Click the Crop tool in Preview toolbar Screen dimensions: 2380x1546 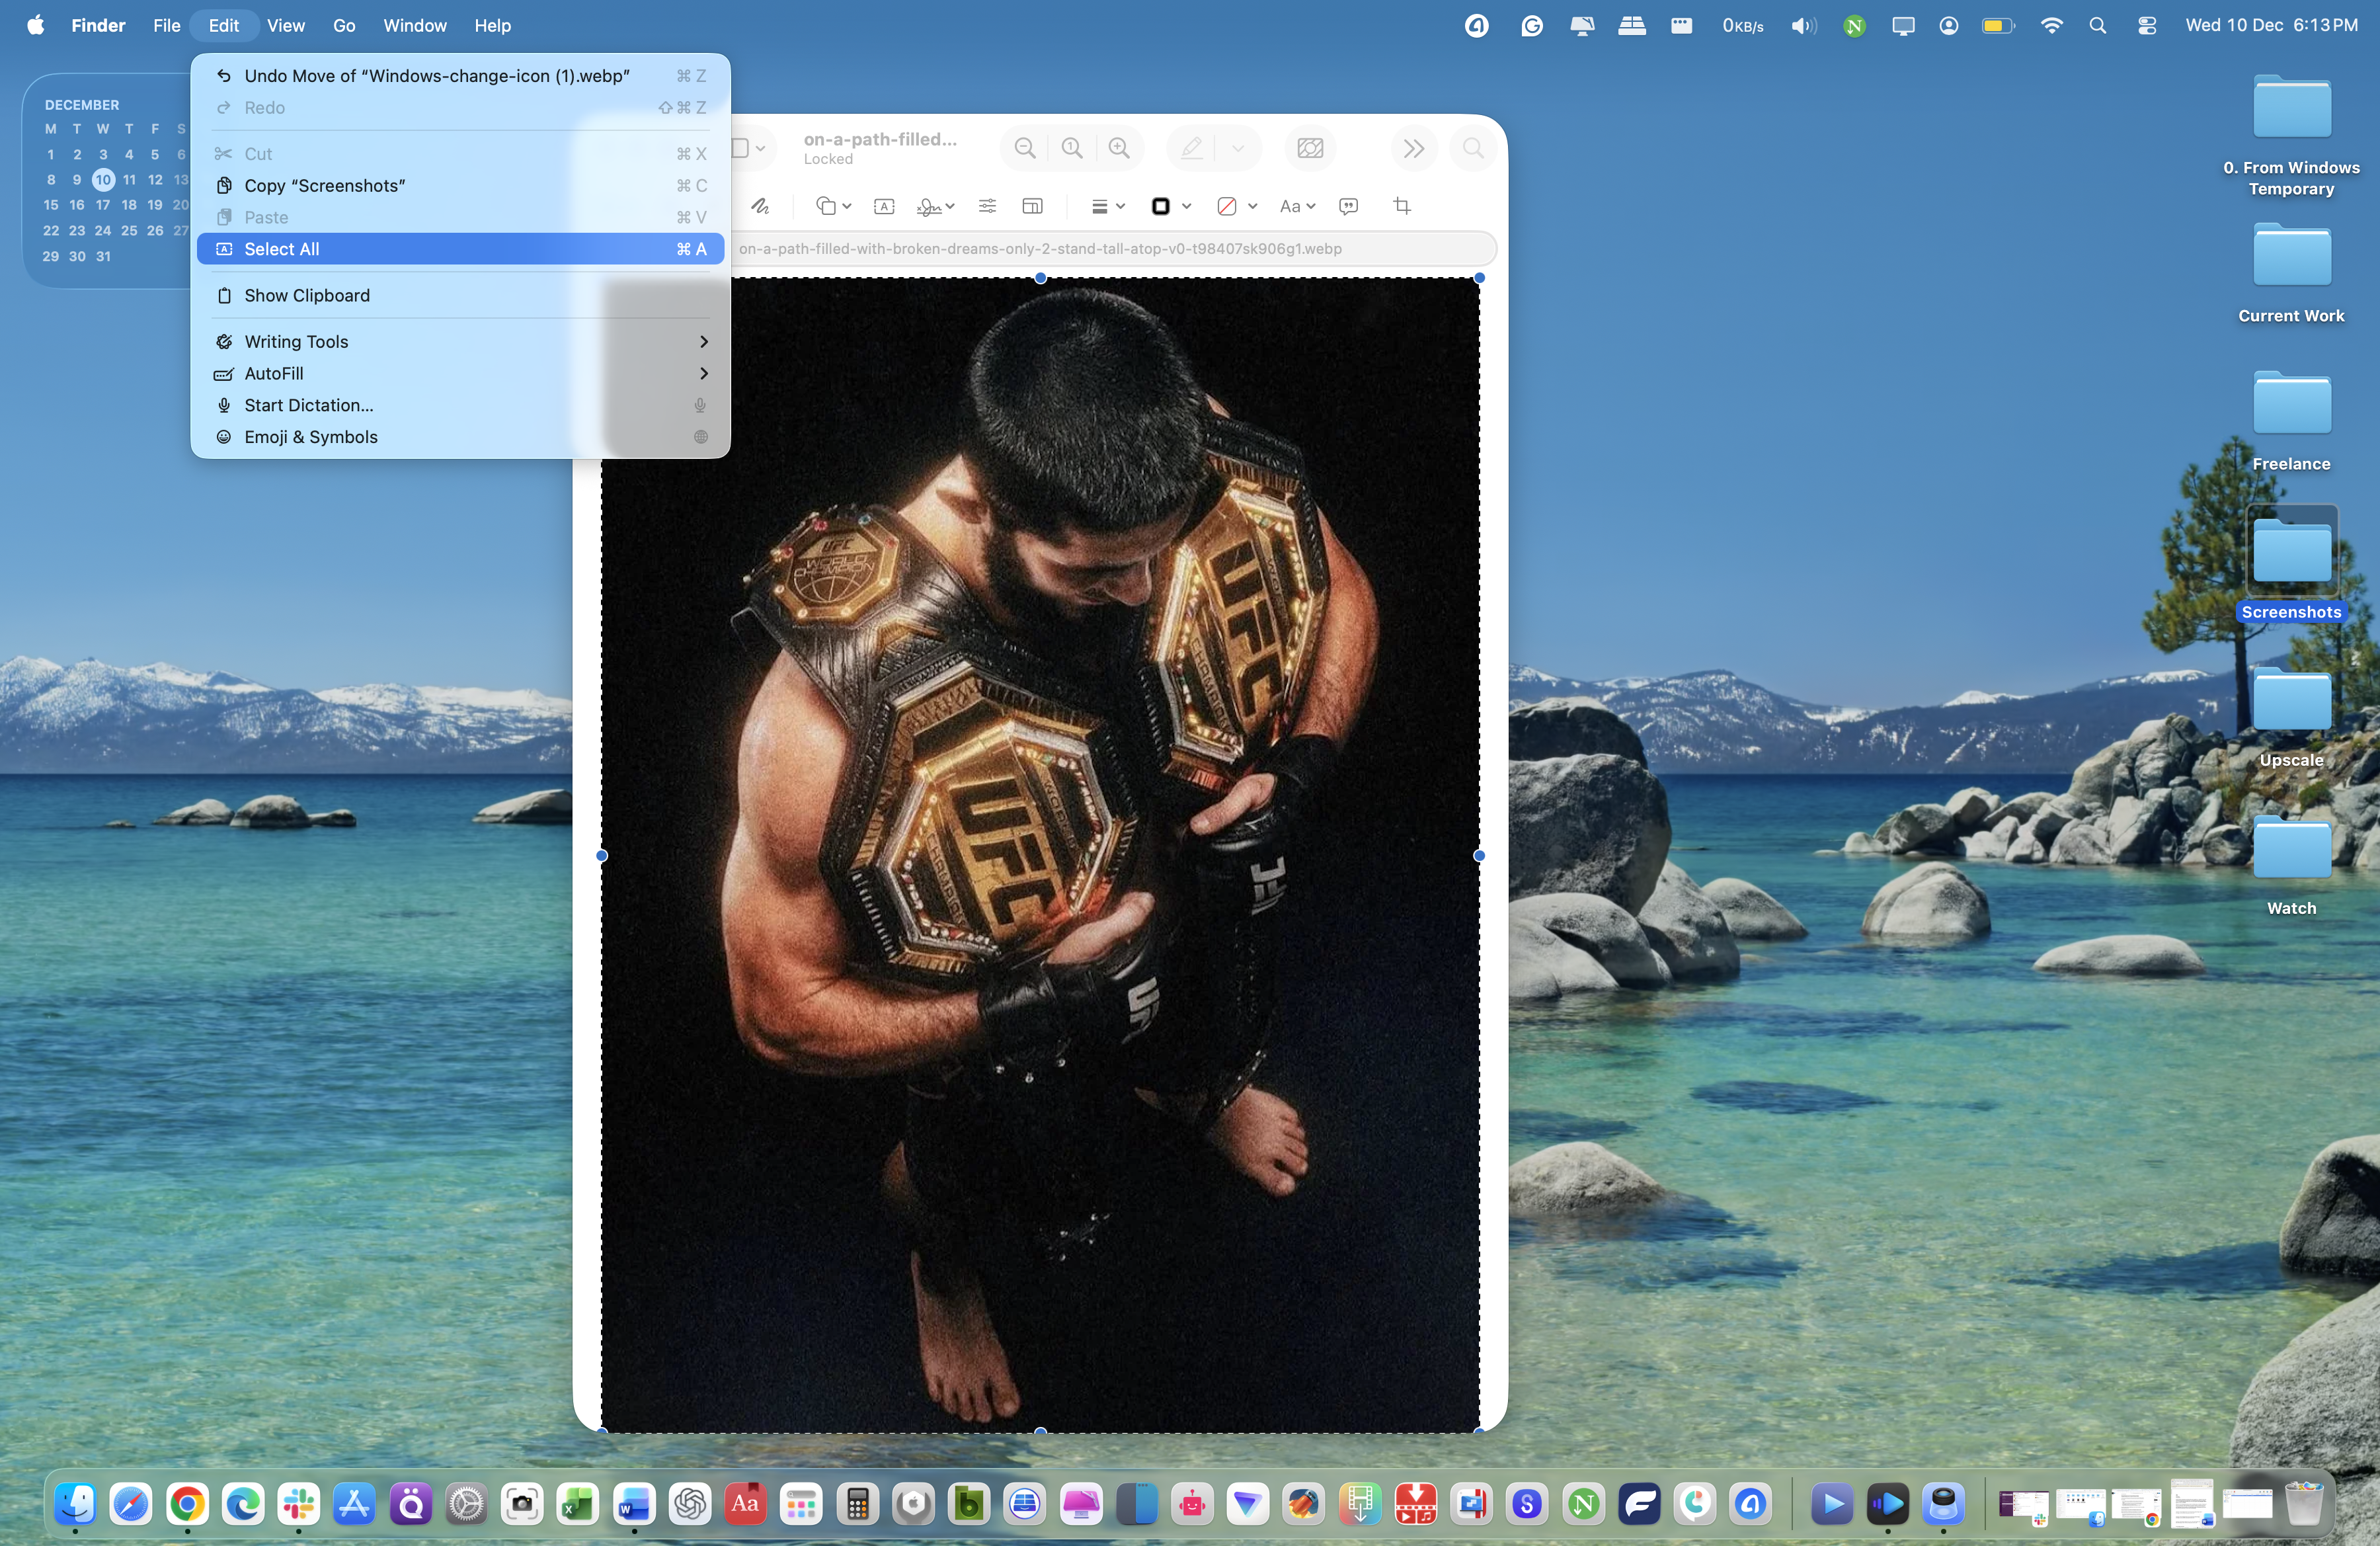(x=1402, y=206)
